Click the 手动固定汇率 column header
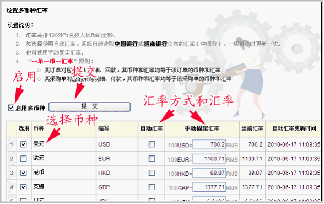Viewport: 324px width, 204px height. coord(202,128)
